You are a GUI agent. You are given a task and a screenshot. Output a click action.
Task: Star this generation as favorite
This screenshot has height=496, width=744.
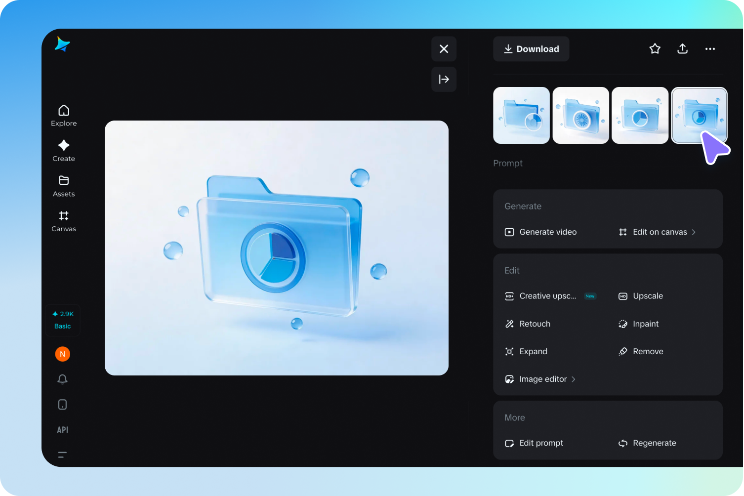pos(655,48)
